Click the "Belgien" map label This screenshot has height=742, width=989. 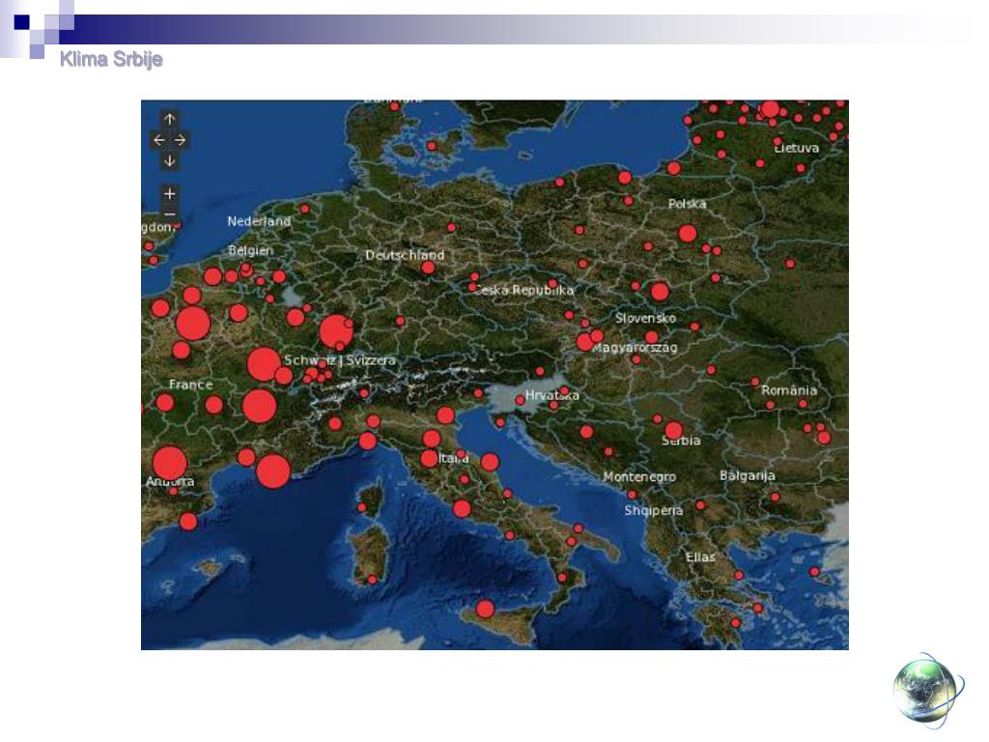(x=251, y=250)
